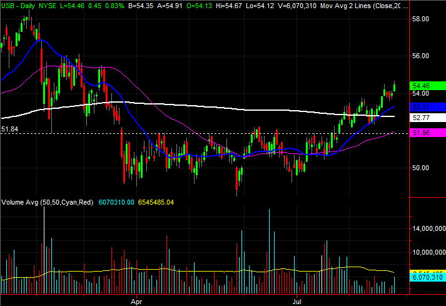The image size is (446, 306).
Task: Click the USB - Daily symbol label
Action: pos(18,6)
